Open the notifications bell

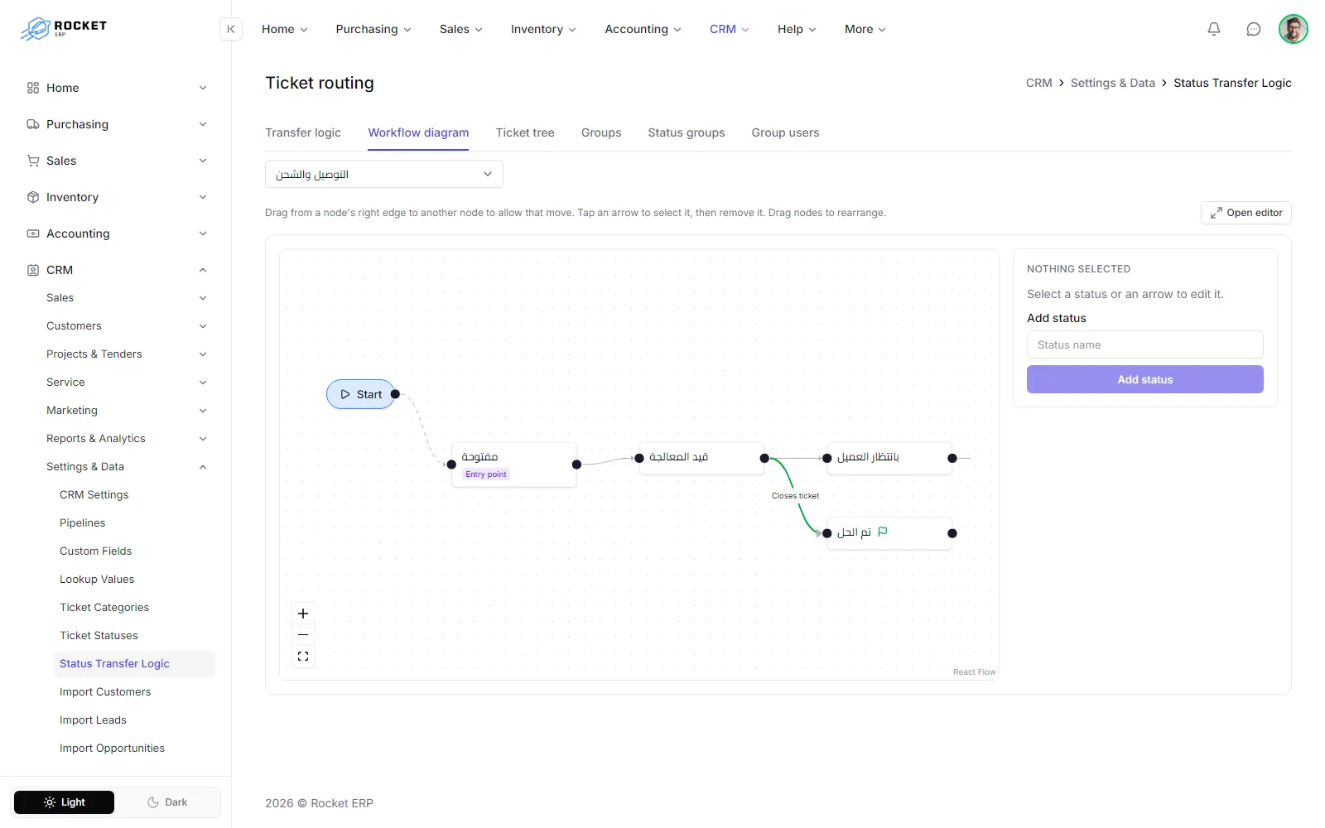click(x=1214, y=29)
